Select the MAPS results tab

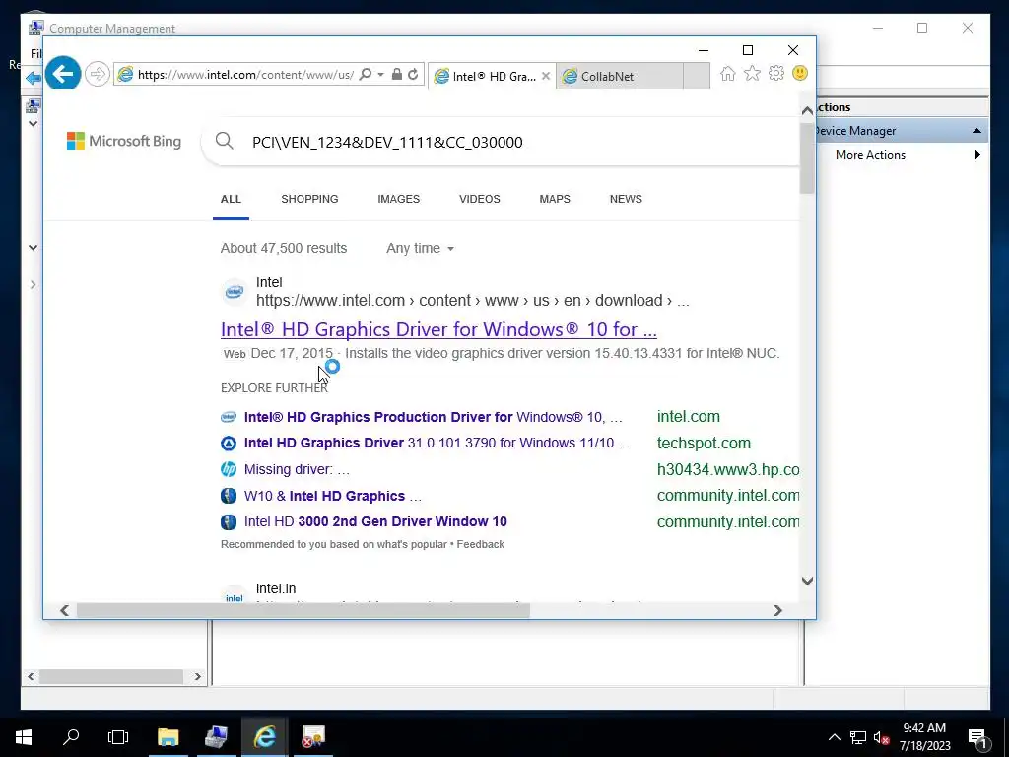555,199
